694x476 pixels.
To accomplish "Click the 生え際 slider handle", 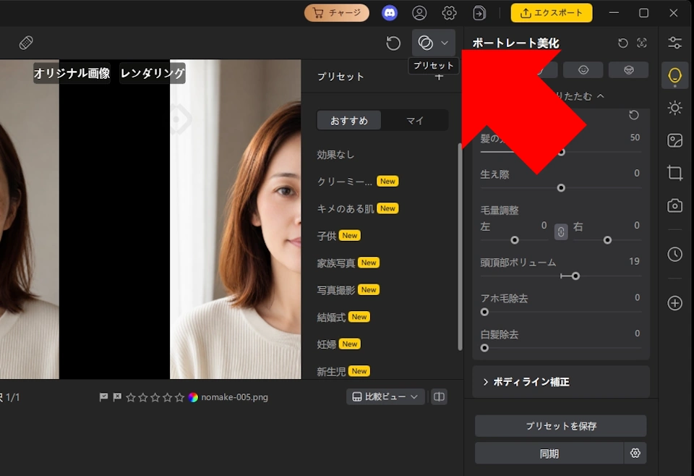I will tap(561, 188).
